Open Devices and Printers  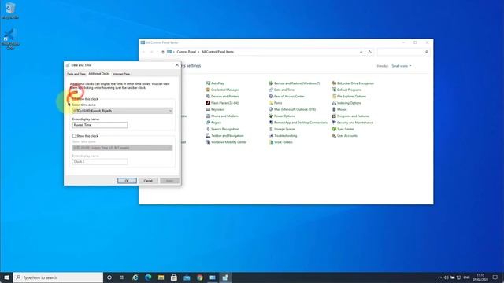222,96
